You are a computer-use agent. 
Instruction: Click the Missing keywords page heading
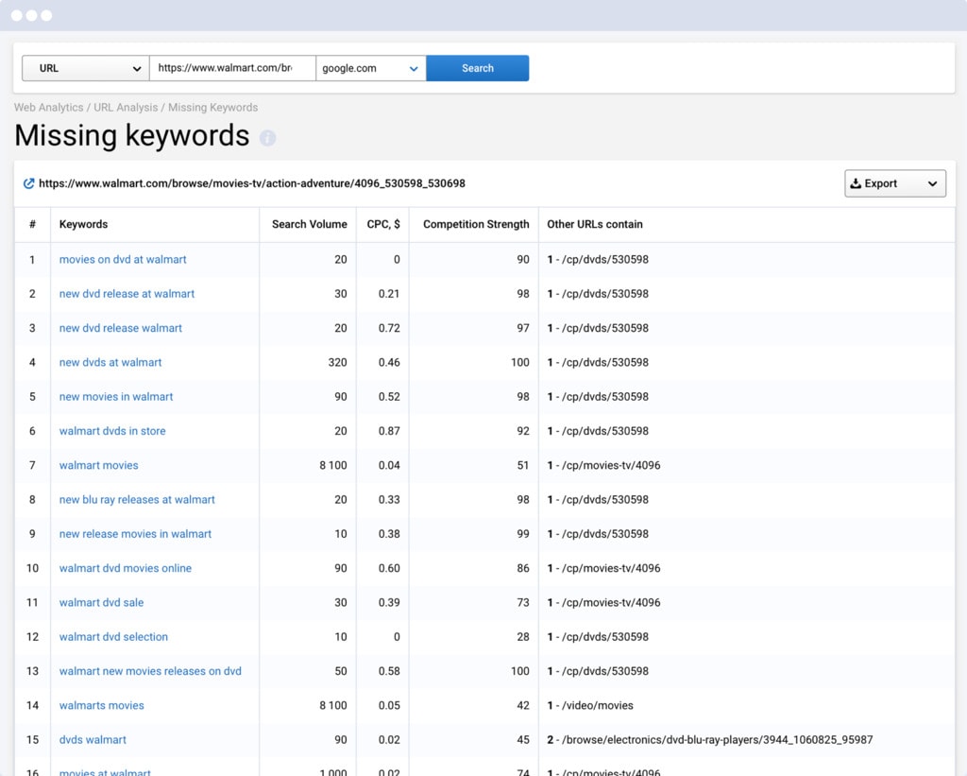(132, 136)
